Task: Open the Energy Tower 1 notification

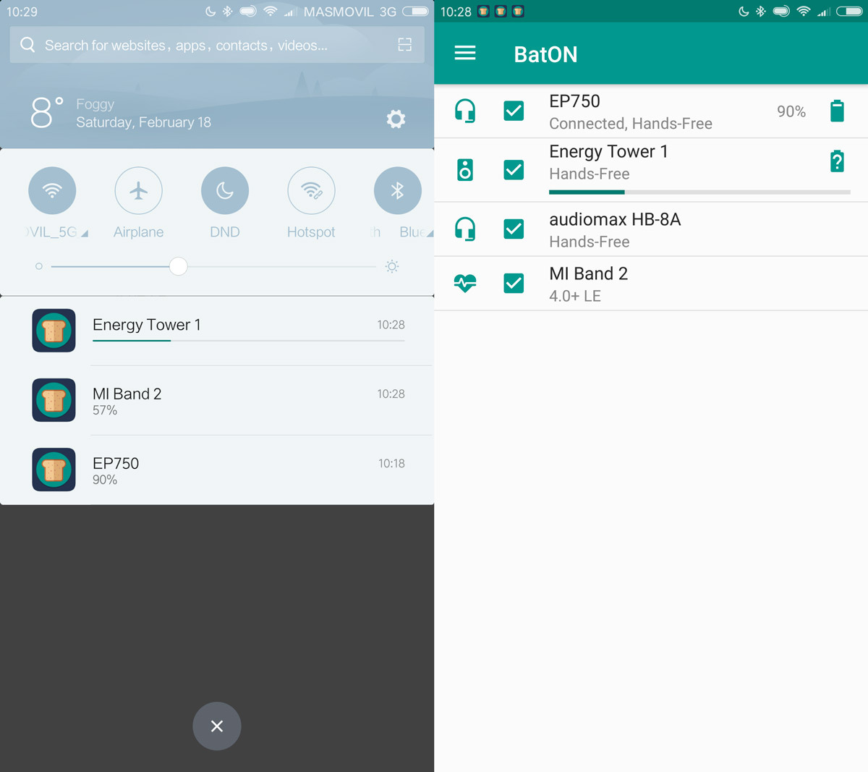Action: 217,331
